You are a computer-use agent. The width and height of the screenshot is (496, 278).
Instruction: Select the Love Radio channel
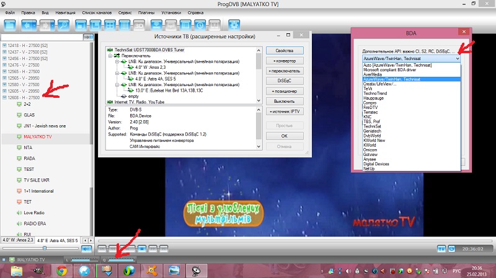coord(33,212)
